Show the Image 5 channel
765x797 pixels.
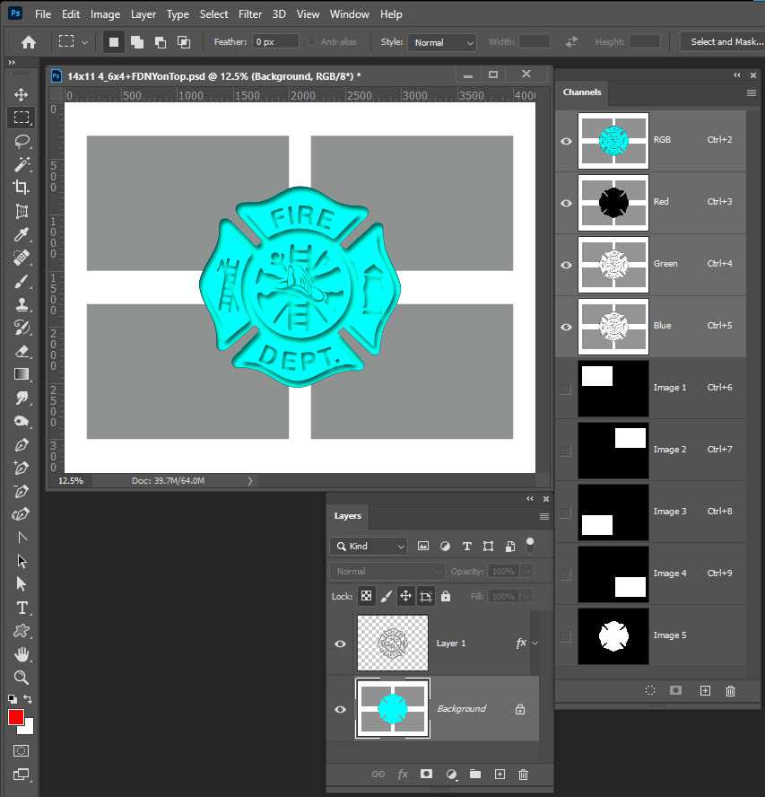tap(566, 635)
